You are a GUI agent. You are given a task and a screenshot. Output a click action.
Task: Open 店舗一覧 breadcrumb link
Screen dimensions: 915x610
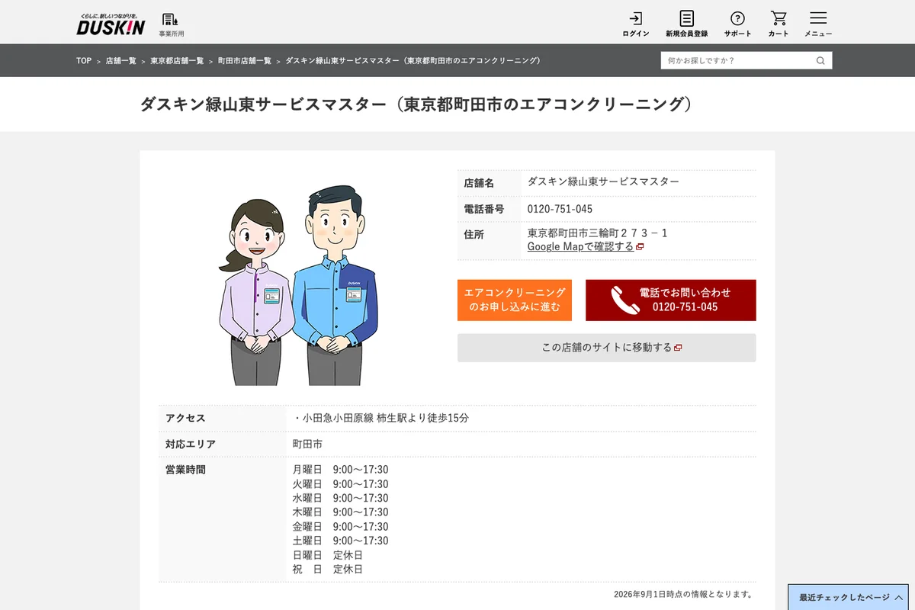(121, 60)
